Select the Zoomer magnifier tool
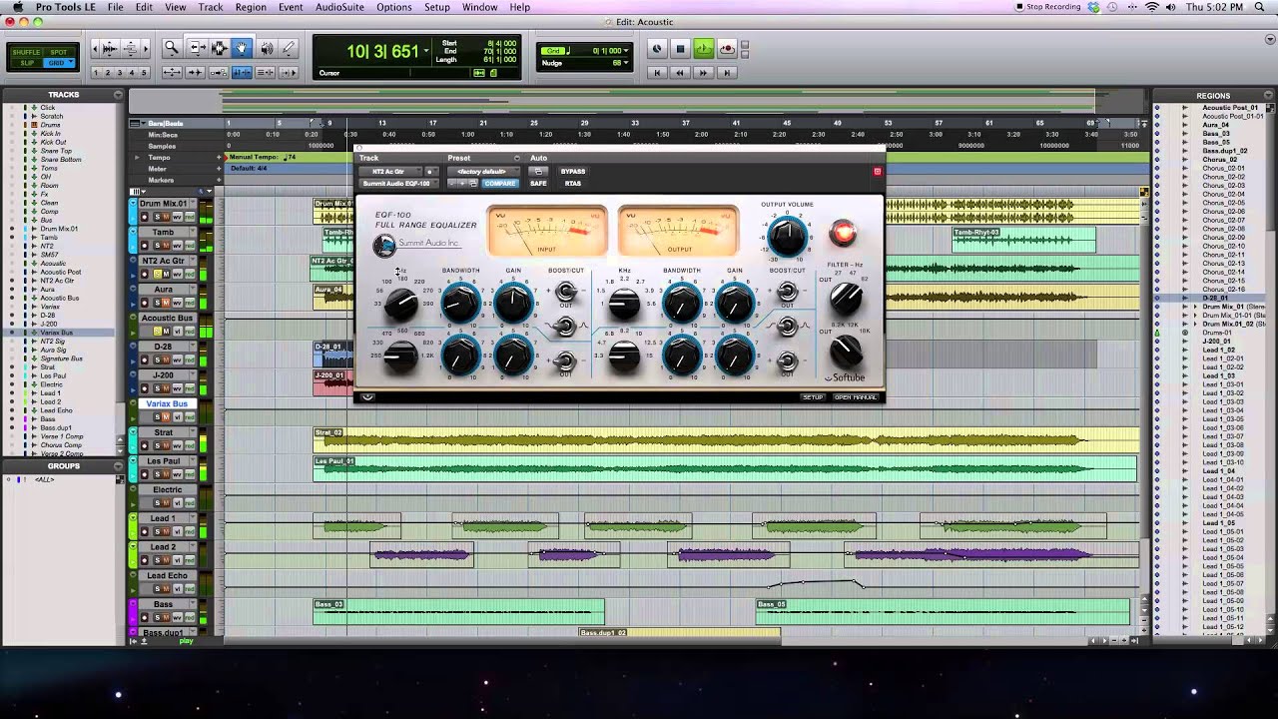 coord(172,48)
